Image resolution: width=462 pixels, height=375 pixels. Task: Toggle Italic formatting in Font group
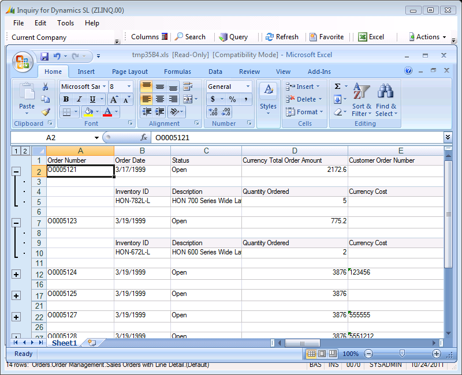coord(80,99)
